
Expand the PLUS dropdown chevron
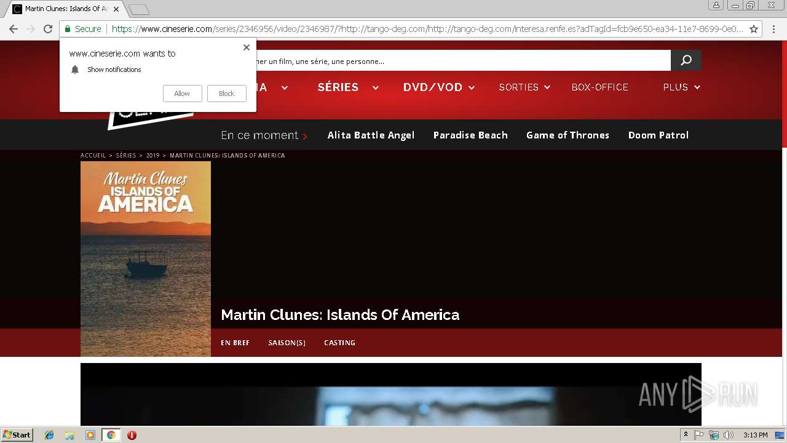tap(697, 87)
